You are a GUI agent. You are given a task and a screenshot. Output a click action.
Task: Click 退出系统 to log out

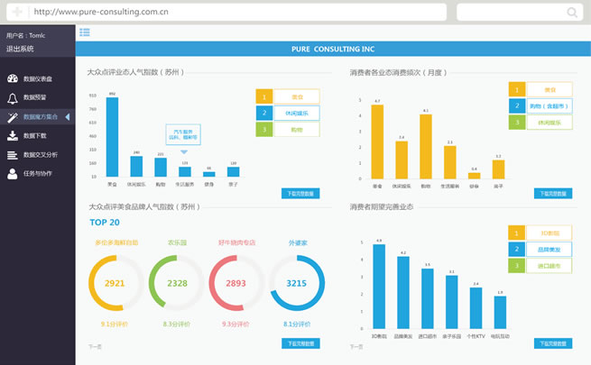[x=20, y=49]
